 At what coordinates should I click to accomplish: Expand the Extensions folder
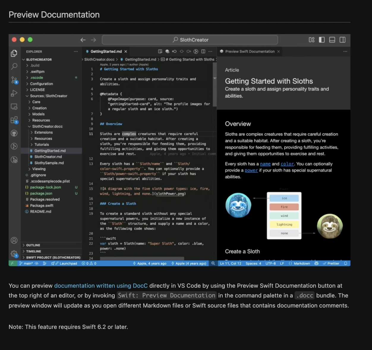[x=51, y=133]
